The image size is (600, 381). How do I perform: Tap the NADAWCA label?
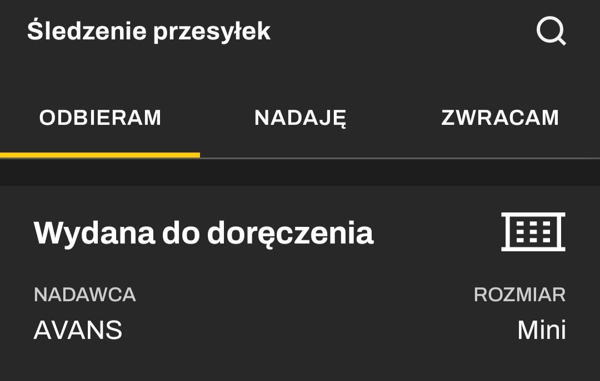tap(84, 294)
